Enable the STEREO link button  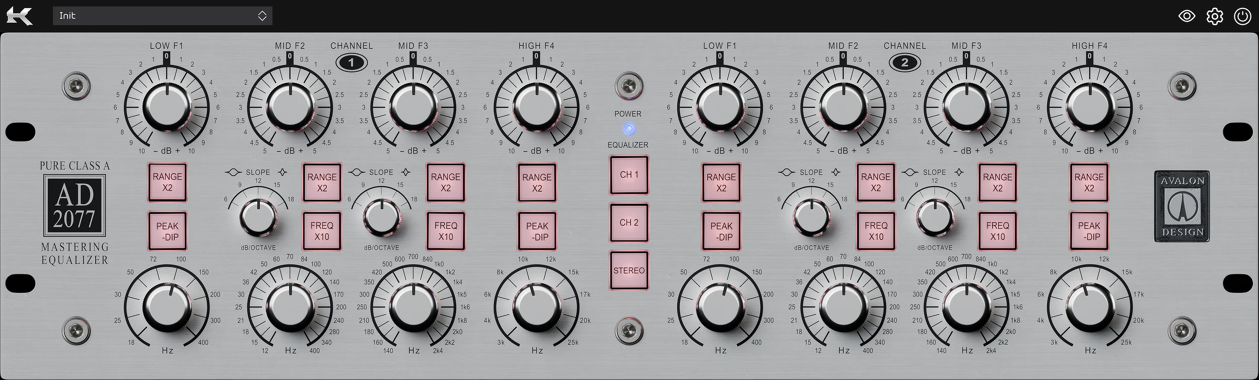click(629, 270)
